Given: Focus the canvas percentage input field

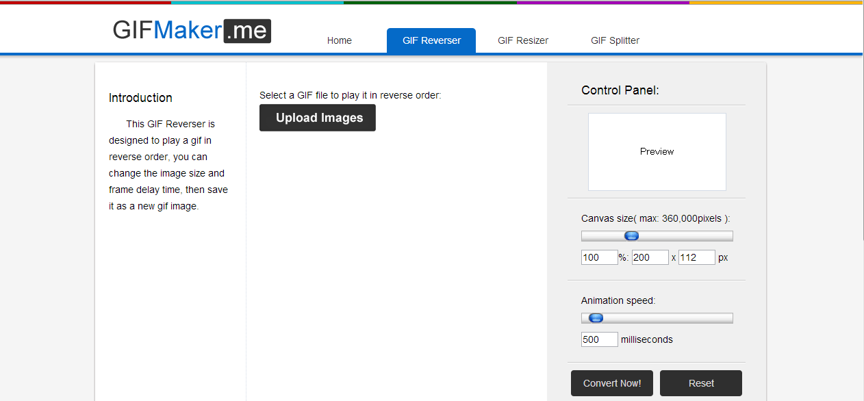Looking at the screenshot, I should (x=599, y=257).
